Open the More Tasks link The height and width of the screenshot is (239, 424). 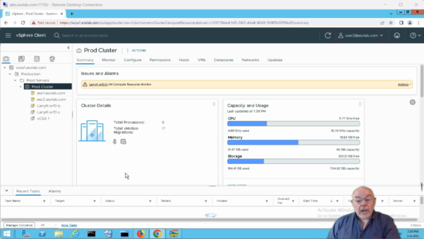69,226
